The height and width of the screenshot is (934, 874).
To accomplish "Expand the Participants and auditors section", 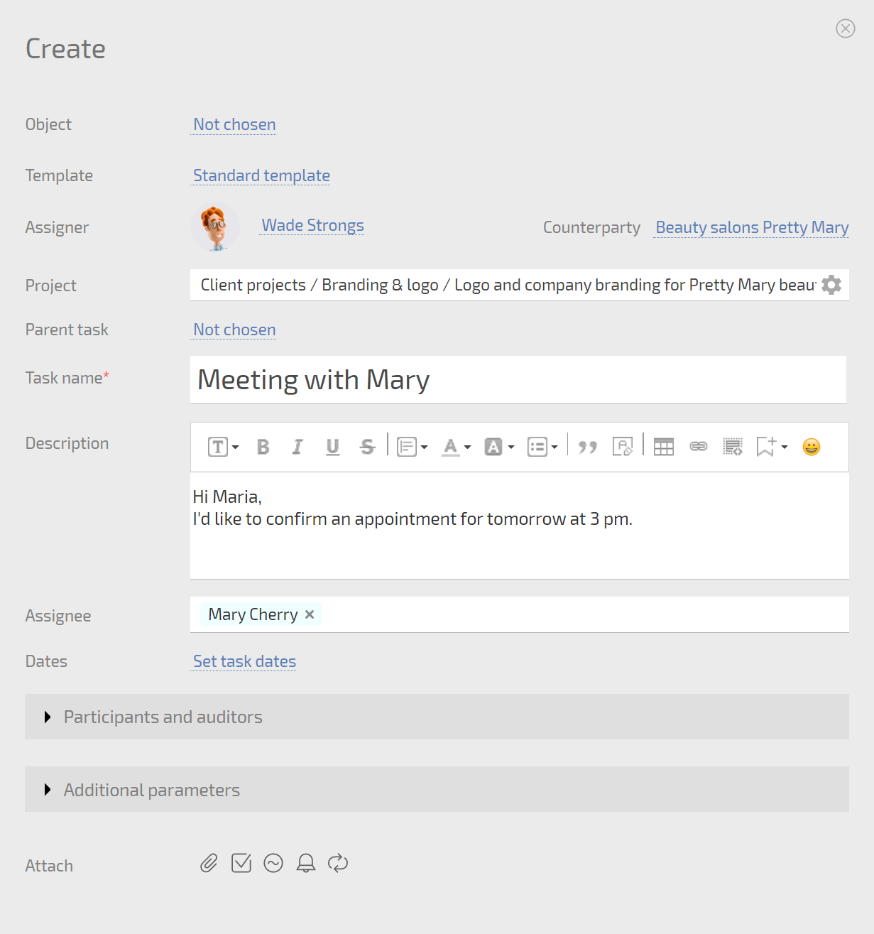I will coord(163,717).
